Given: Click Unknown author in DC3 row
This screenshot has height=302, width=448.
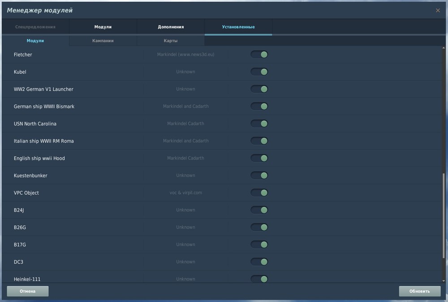Looking at the screenshot, I should [x=186, y=262].
